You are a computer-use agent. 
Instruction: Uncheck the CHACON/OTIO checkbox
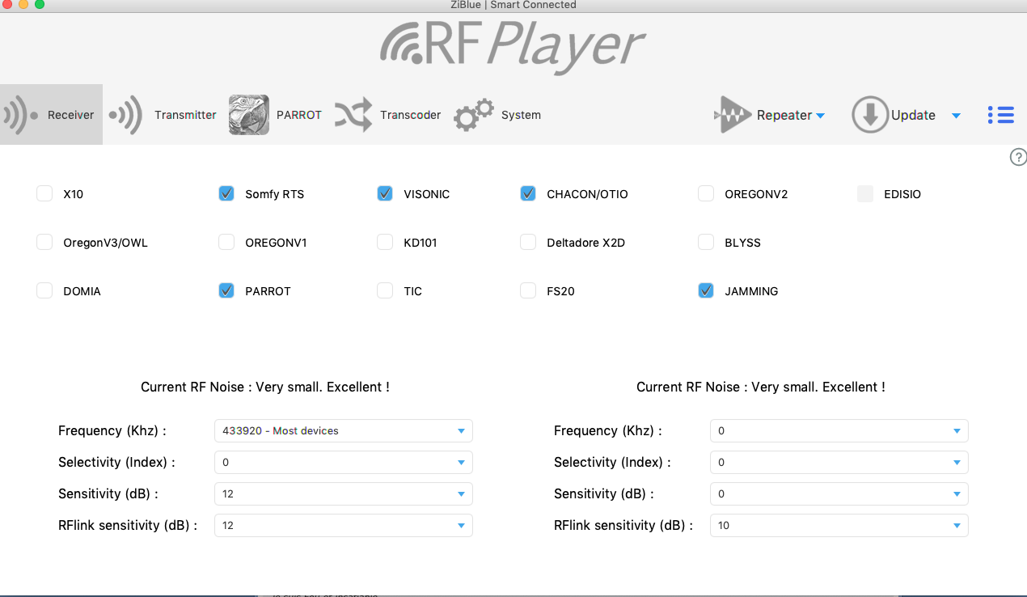tap(528, 193)
